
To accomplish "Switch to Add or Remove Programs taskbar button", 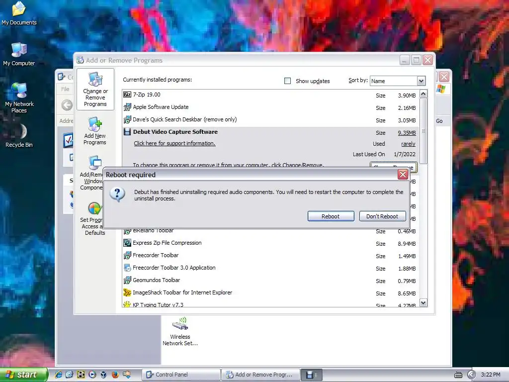I will coord(260,375).
